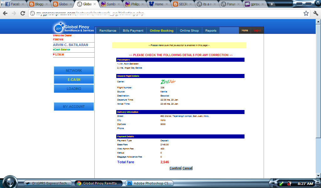Click the page scrollbar down arrow
Viewport: 321px width, 188px height.
coord(318,175)
